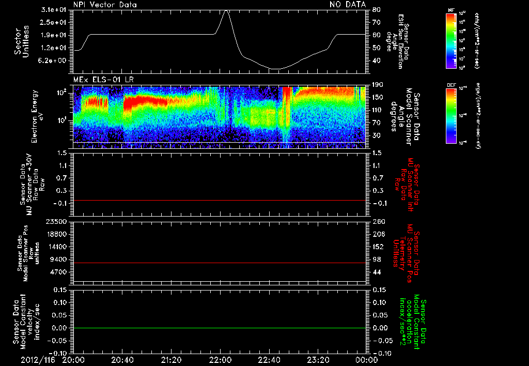529x366 pixels.
Task: Click the green constant velocity line
Action: click(x=219, y=328)
